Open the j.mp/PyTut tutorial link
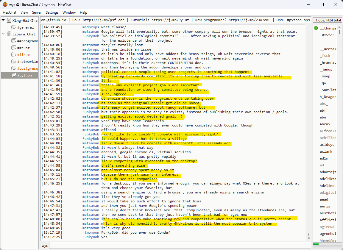This screenshot has height=250, width=343. [171, 20]
